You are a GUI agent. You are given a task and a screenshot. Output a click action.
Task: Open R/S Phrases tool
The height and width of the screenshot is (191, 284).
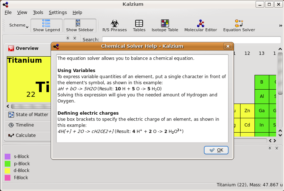(114, 26)
